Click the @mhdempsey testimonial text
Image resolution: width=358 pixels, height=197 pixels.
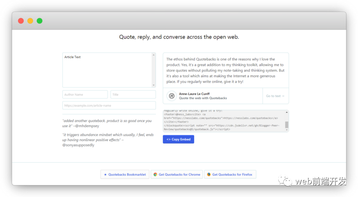pyautogui.click(x=107, y=123)
